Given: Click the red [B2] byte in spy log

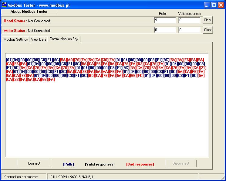Looking at the screenshot, I should [140, 64].
